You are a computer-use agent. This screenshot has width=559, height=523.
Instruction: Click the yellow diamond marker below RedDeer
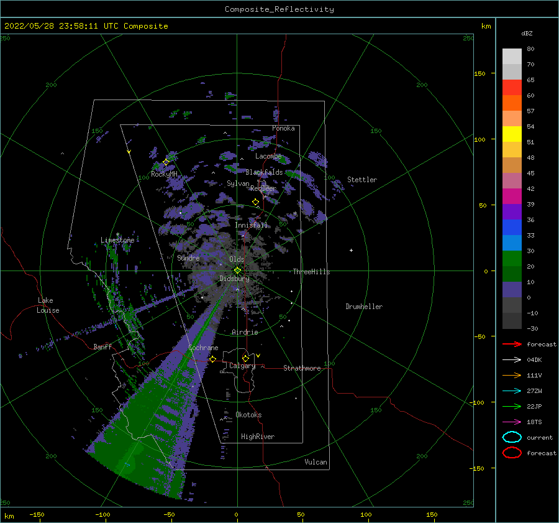click(x=256, y=202)
